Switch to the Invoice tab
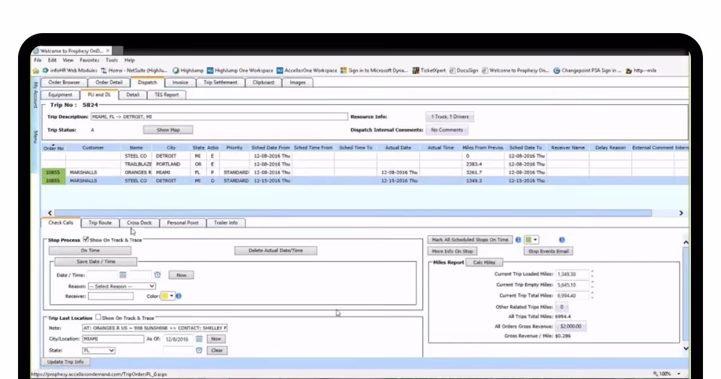The width and height of the screenshot is (721, 379). click(x=180, y=82)
